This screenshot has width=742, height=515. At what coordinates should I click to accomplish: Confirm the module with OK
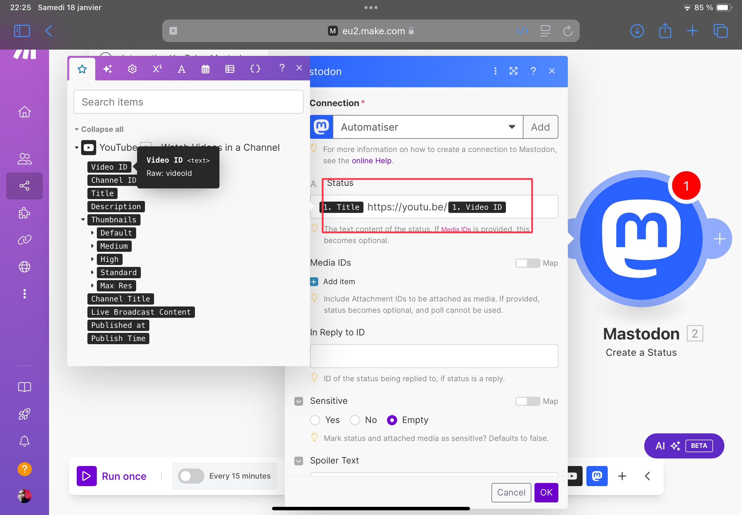coord(546,492)
